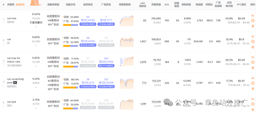Click the AC badge on cat scratching post
This screenshot has width=256, height=113.
(x=15, y=83)
